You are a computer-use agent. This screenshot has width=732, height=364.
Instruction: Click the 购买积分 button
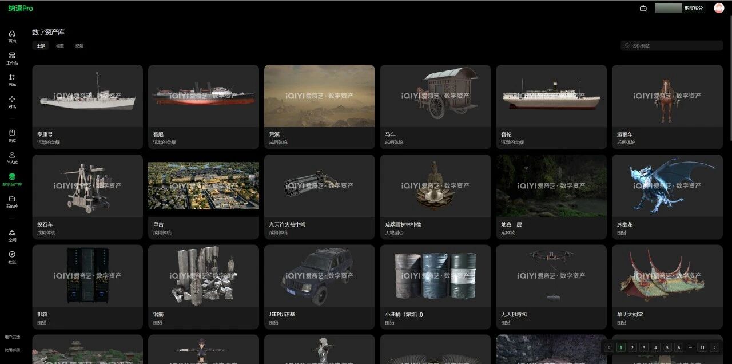[x=694, y=8]
